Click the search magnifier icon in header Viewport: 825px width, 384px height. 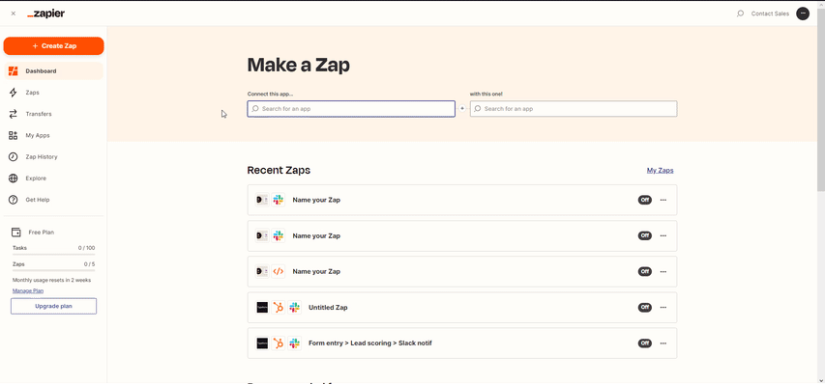[x=740, y=14]
